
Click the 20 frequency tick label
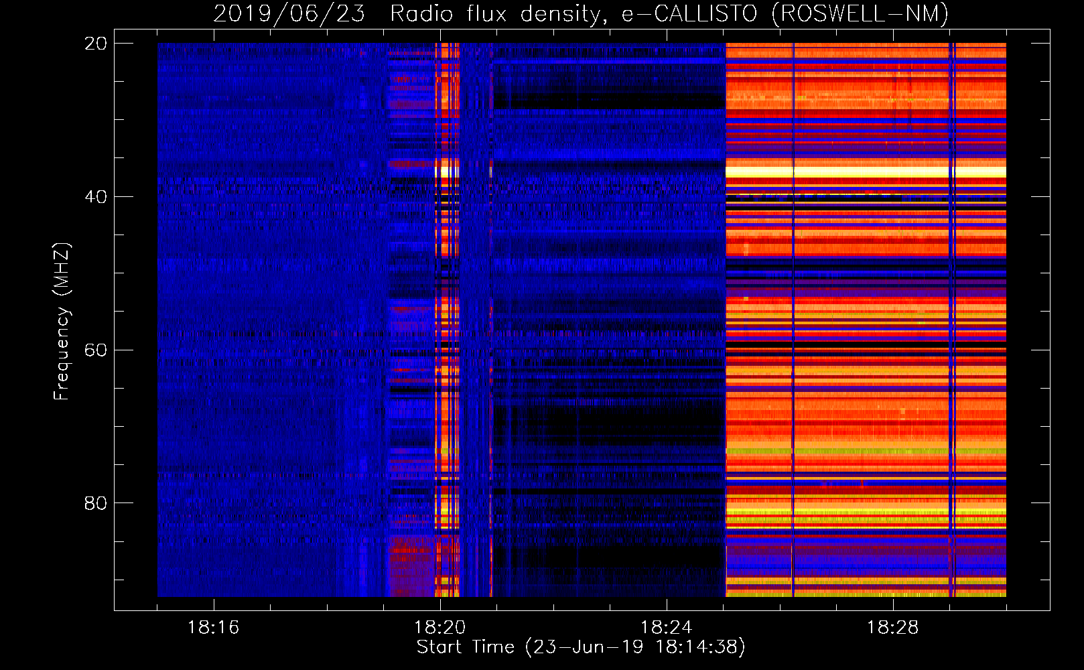pyautogui.click(x=96, y=44)
